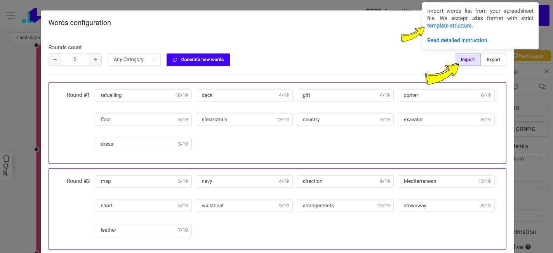Screen dimensions: 553x253
Task: Click the 'Words configuration' dialog title
Action: point(80,23)
